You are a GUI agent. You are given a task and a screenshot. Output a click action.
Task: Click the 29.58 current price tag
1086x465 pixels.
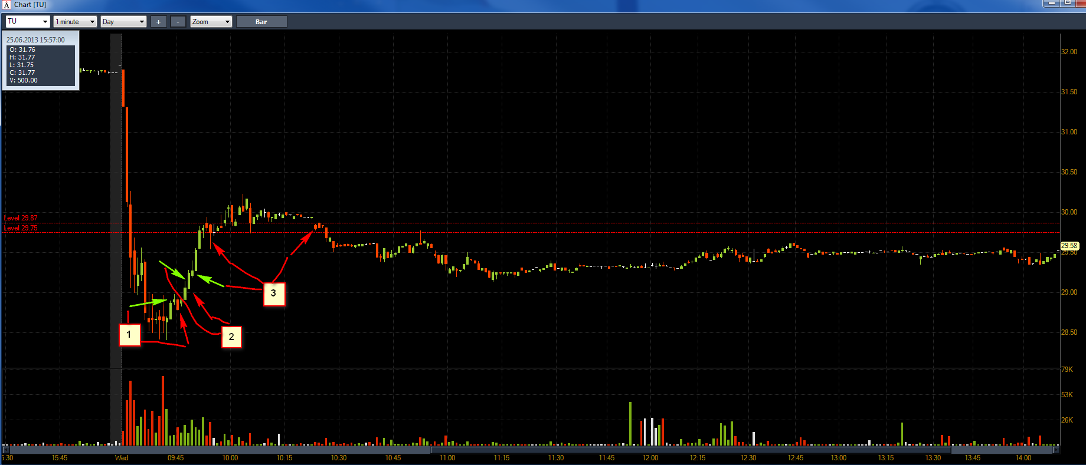(x=1069, y=246)
